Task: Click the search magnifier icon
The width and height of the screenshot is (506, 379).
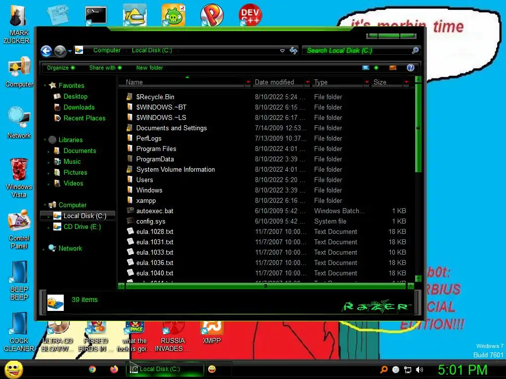Action: (x=415, y=50)
